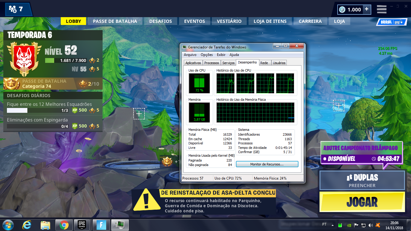Click the green CPU meter tray icon
411x231 pixels.
tap(340, 225)
